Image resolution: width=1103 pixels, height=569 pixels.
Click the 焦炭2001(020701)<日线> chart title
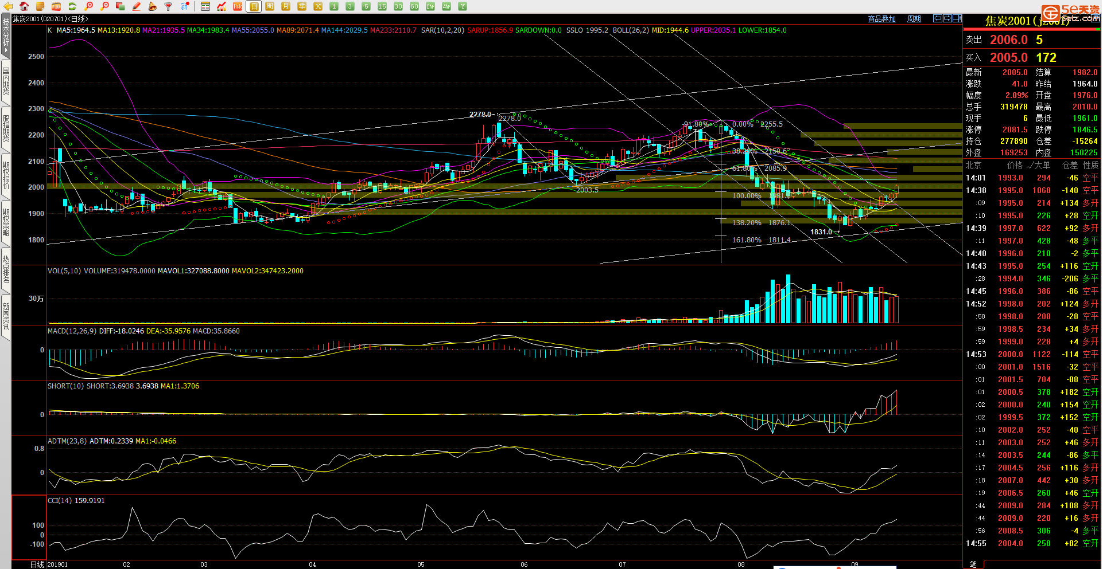(51, 19)
